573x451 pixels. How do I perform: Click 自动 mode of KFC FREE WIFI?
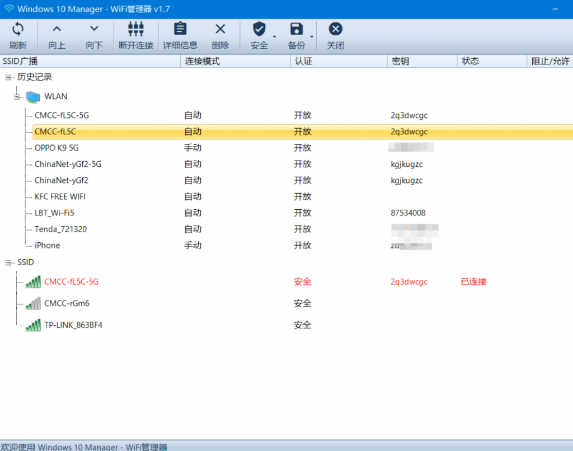click(192, 196)
